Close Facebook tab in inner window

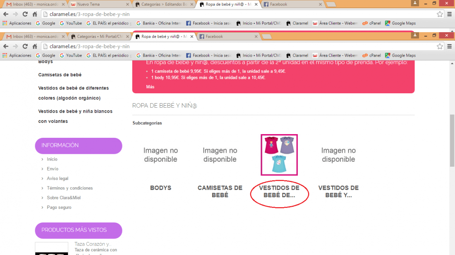tap(256, 36)
